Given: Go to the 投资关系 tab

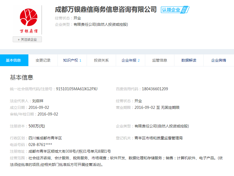Looking at the screenshot, I should [101, 60].
